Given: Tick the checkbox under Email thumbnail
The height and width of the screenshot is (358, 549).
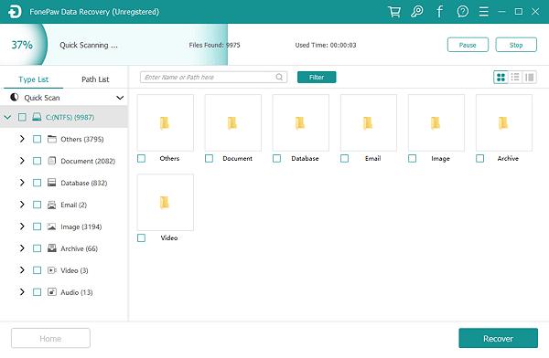Looking at the screenshot, I should tap(345, 158).
